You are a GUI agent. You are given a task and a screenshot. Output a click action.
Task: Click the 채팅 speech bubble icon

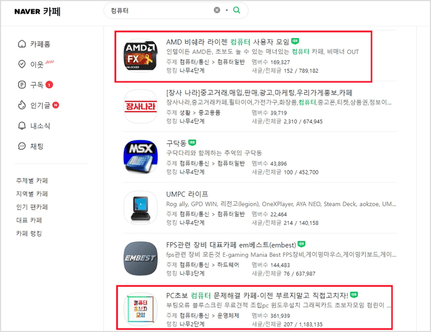(22, 146)
